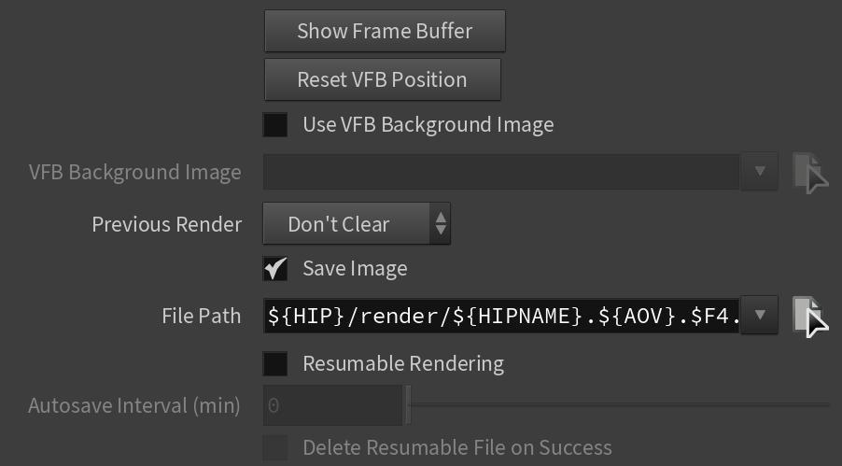This screenshot has height=466, width=842.
Task: Click the Autosave Interval slider handle
Action: click(x=409, y=404)
